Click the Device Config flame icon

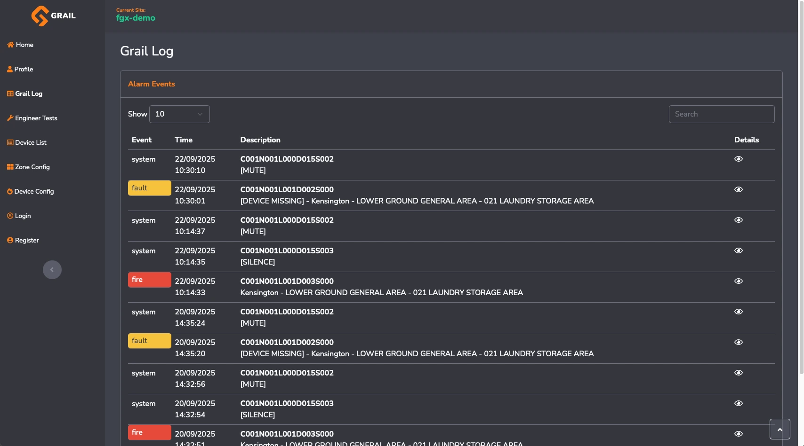pyautogui.click(x=10, y=191)
